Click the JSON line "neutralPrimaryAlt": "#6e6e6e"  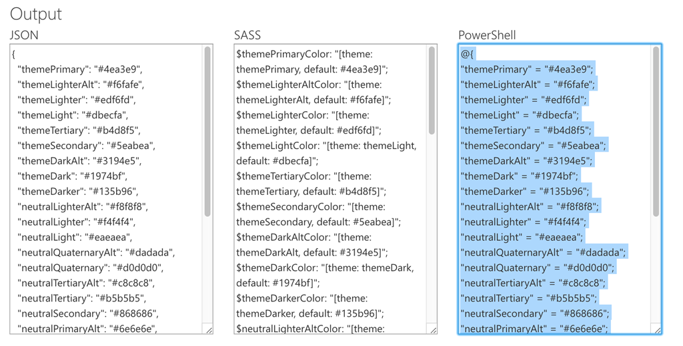click(87, 329)
